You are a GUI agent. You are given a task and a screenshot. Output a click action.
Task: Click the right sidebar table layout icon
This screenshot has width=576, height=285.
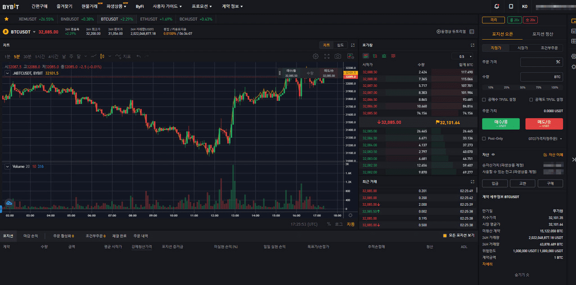[573, 41]
